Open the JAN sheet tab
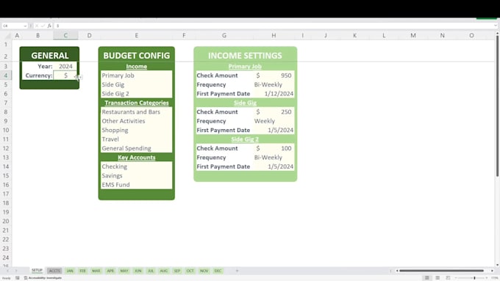The image size is (500, 281). coord(70,271)
